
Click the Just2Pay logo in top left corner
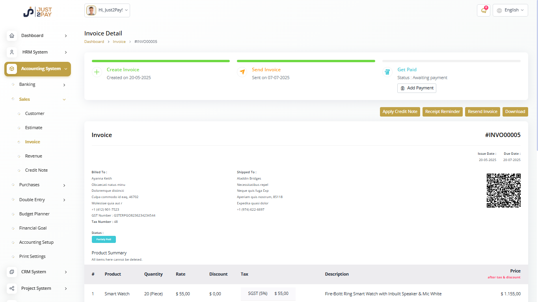click(37, 12)
